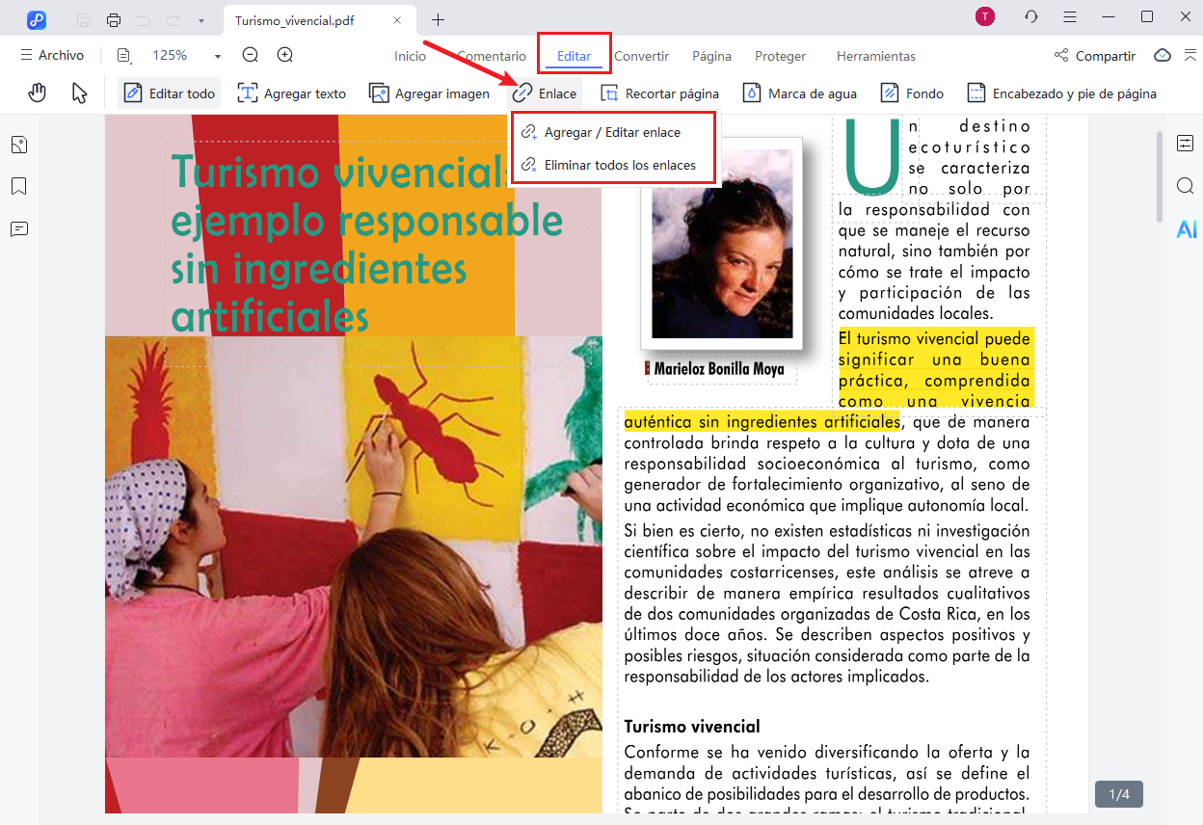Open the page thumbnails sidebar panel

tap(19, 145)
